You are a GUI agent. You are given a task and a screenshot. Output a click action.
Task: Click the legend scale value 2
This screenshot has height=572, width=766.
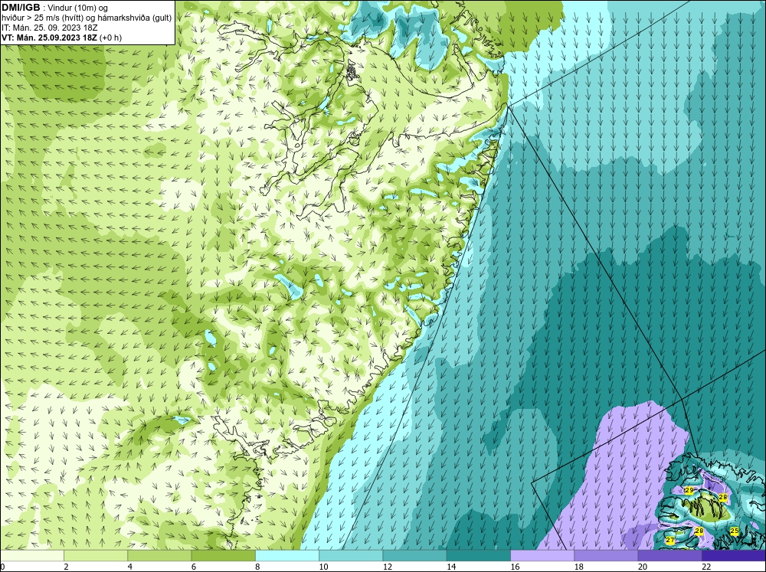click(66, 567)
